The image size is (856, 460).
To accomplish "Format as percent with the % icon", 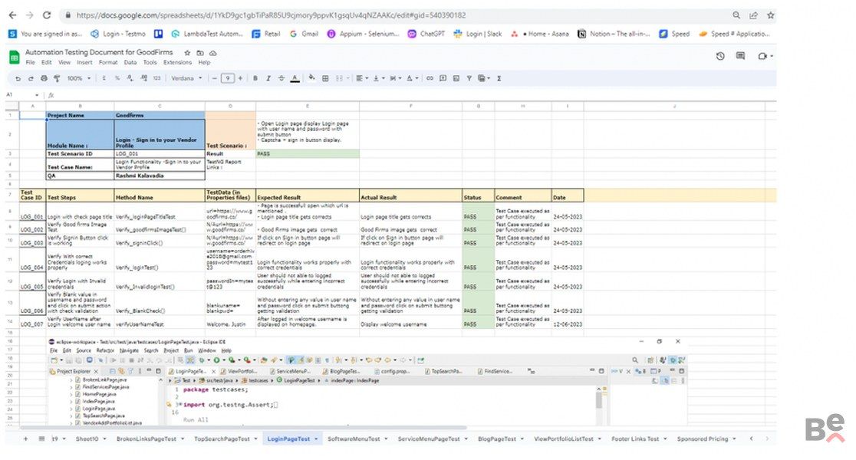I will point(117,78).
